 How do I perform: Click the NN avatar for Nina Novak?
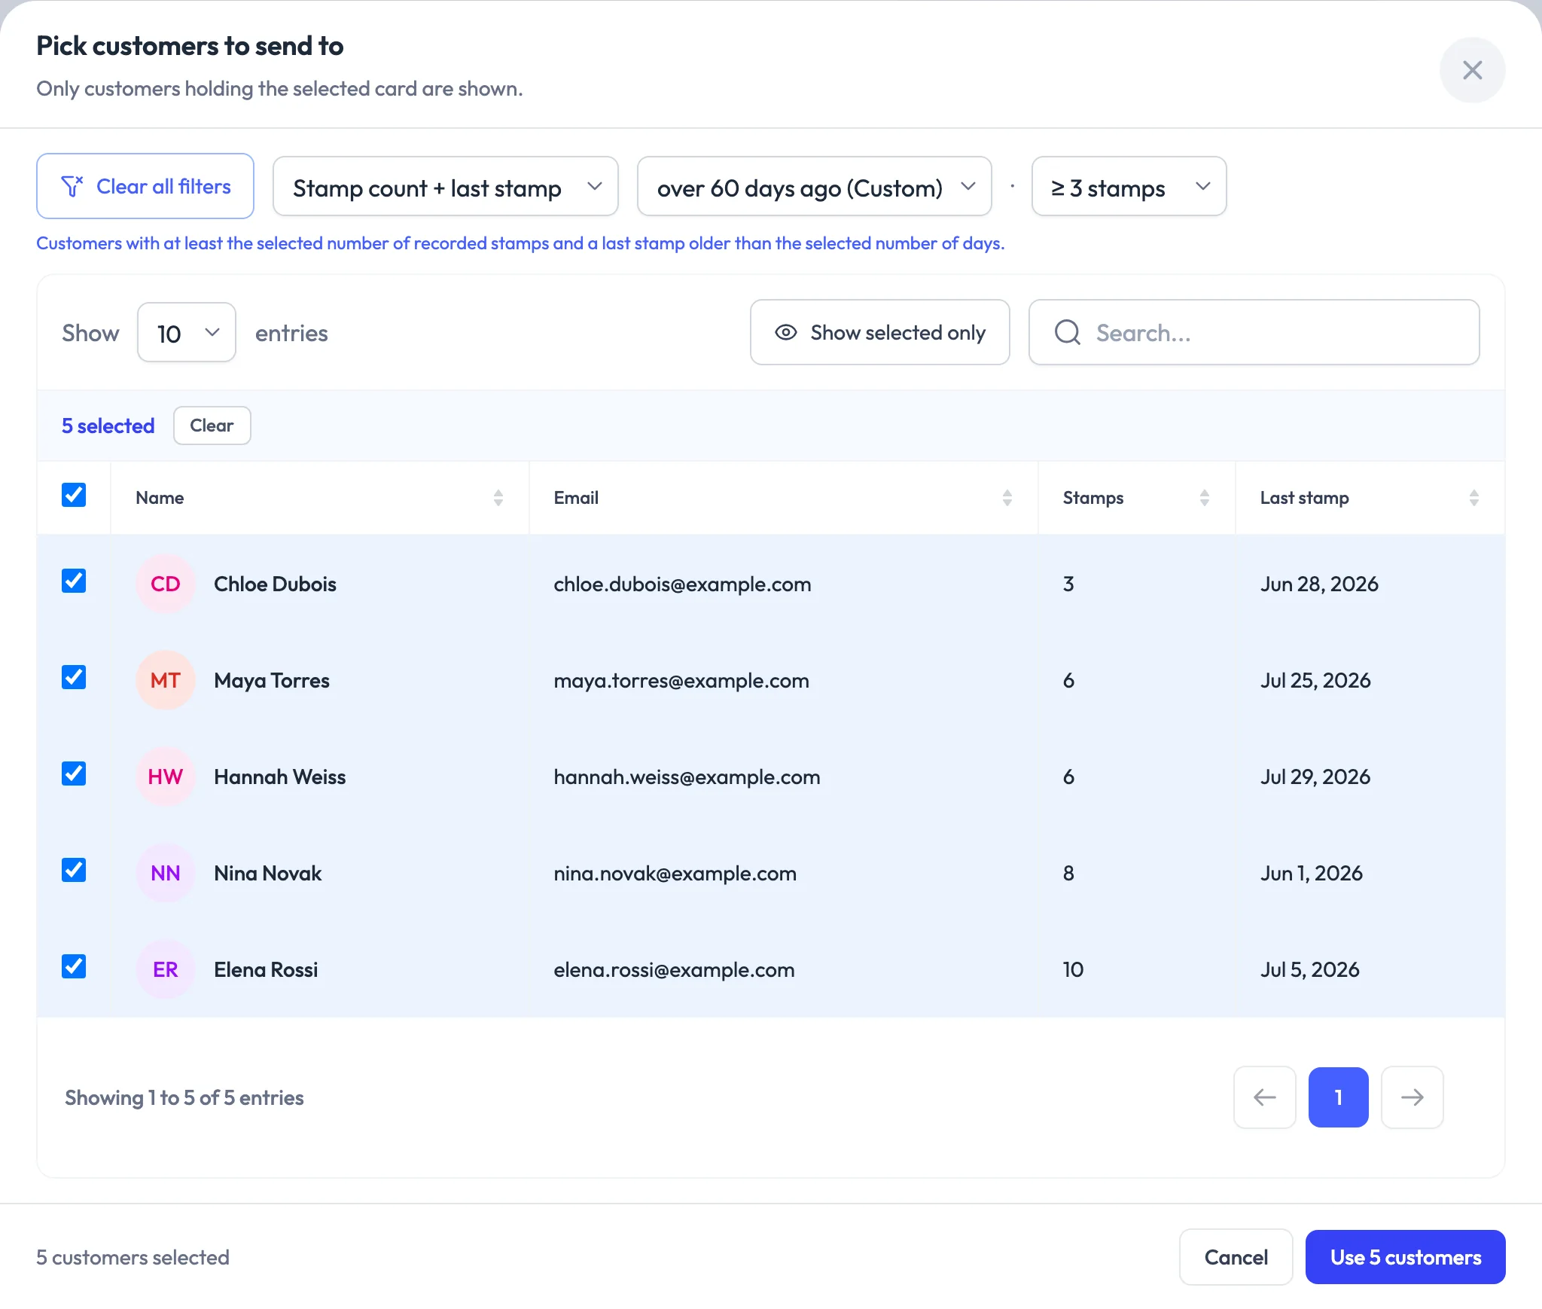[166, 873]
